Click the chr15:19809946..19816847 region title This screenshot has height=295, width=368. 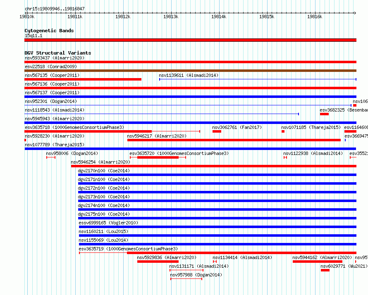pos(55,9)
